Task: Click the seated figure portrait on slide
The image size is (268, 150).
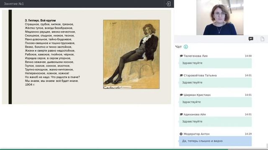Action: point(131,55)
